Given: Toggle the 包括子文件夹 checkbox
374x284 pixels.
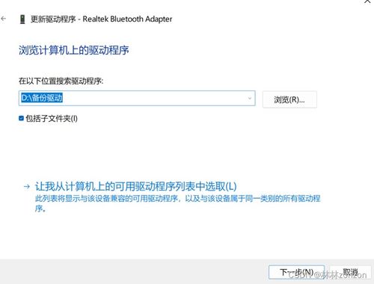Looking at the screenshot, I should [x=21, y=118].
